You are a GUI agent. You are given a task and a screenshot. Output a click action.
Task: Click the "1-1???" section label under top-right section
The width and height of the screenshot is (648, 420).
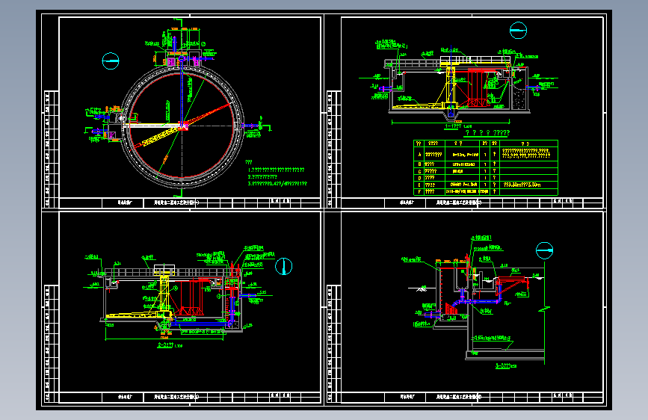point(454,126)
